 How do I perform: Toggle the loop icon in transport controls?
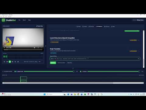click(18, 62)
